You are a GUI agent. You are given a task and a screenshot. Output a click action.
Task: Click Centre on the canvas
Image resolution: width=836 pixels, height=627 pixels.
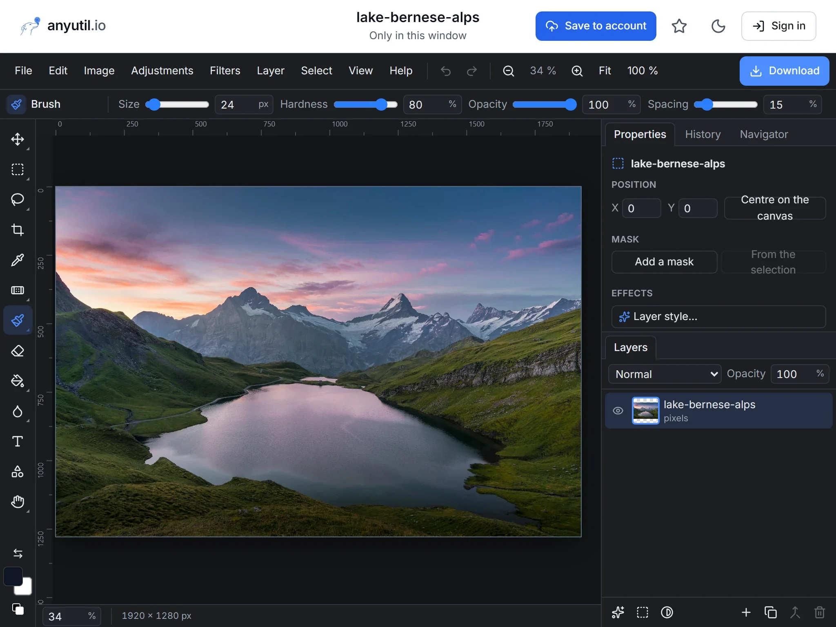775,208
